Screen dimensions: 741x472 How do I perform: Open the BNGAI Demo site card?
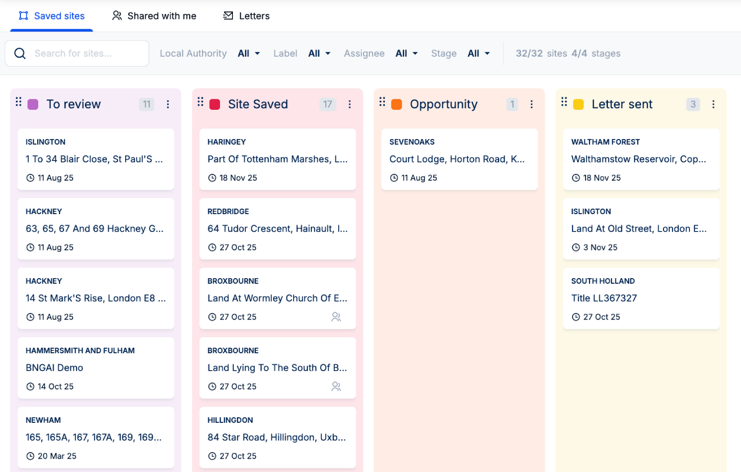[95, 368]
